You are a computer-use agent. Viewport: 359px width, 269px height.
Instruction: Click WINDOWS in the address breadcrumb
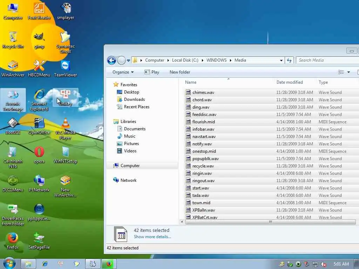coord(216,60)
